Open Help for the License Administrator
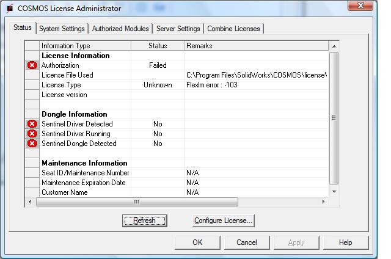The image size is (391, 259). coord(346,243)
